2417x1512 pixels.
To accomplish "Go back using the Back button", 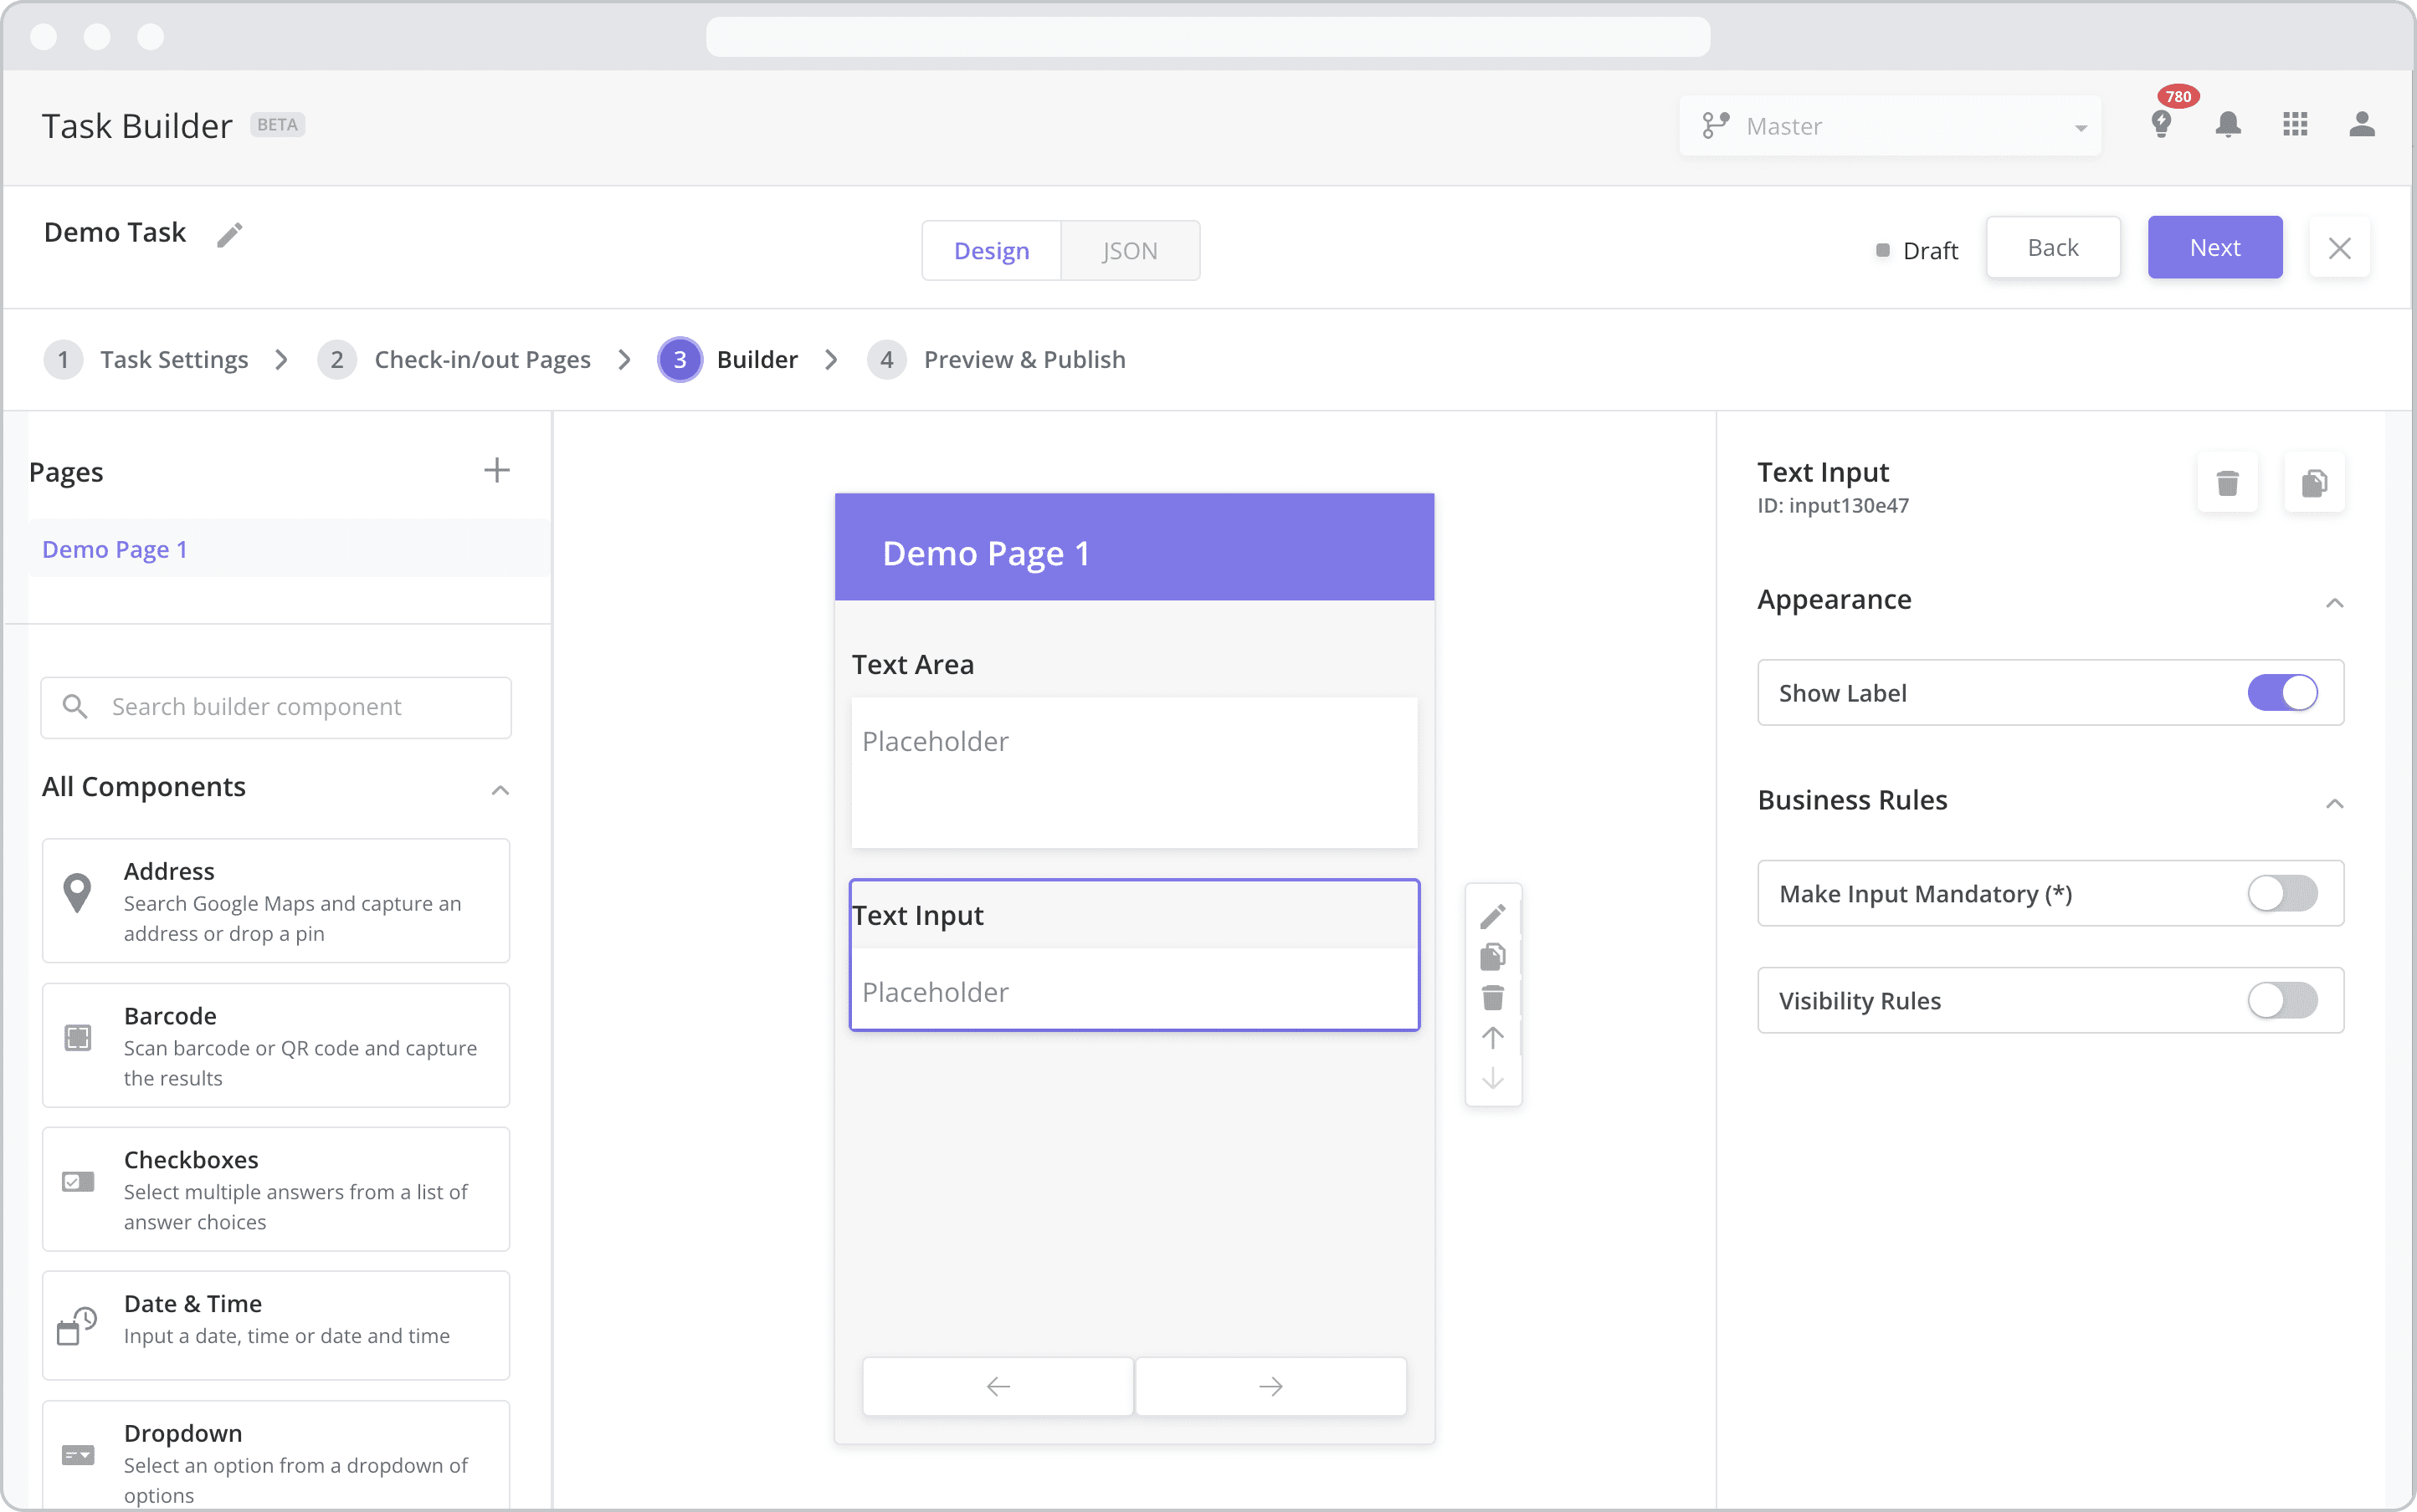I will (x=2052, y=247).
